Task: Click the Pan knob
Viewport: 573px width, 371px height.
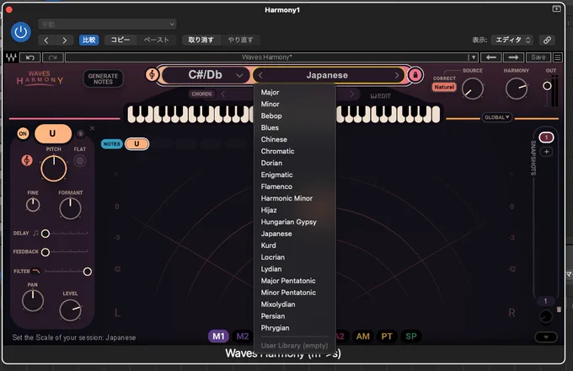Action: [x=33, y=300]
